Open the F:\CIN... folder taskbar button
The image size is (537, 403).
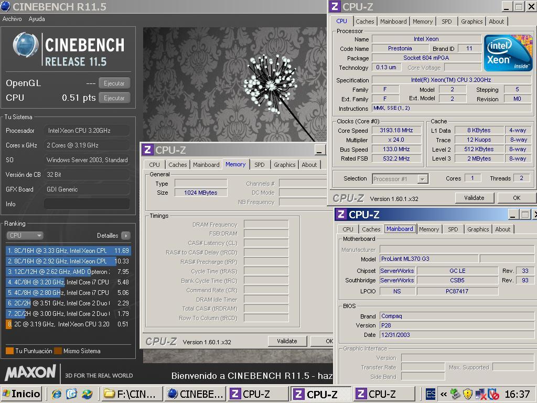click(x=132, y=394)
